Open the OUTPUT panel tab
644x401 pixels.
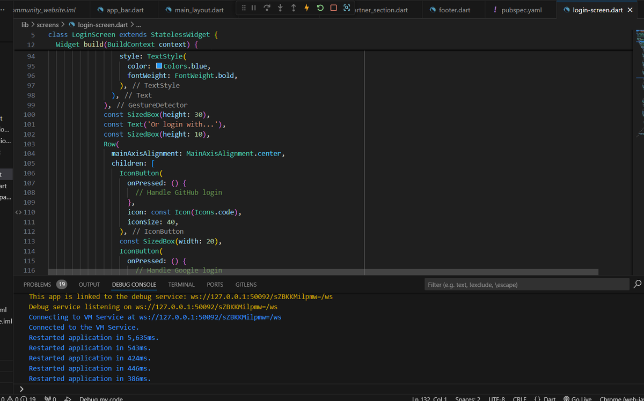point(89,285)
